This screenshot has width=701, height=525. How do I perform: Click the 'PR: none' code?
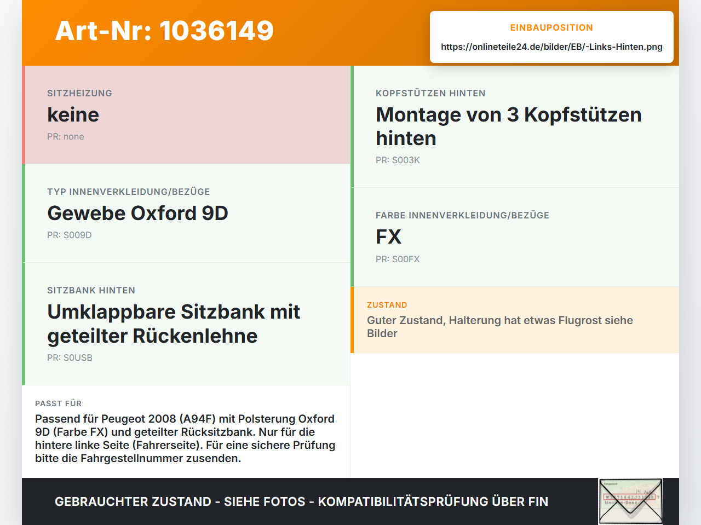coord(66,136)
